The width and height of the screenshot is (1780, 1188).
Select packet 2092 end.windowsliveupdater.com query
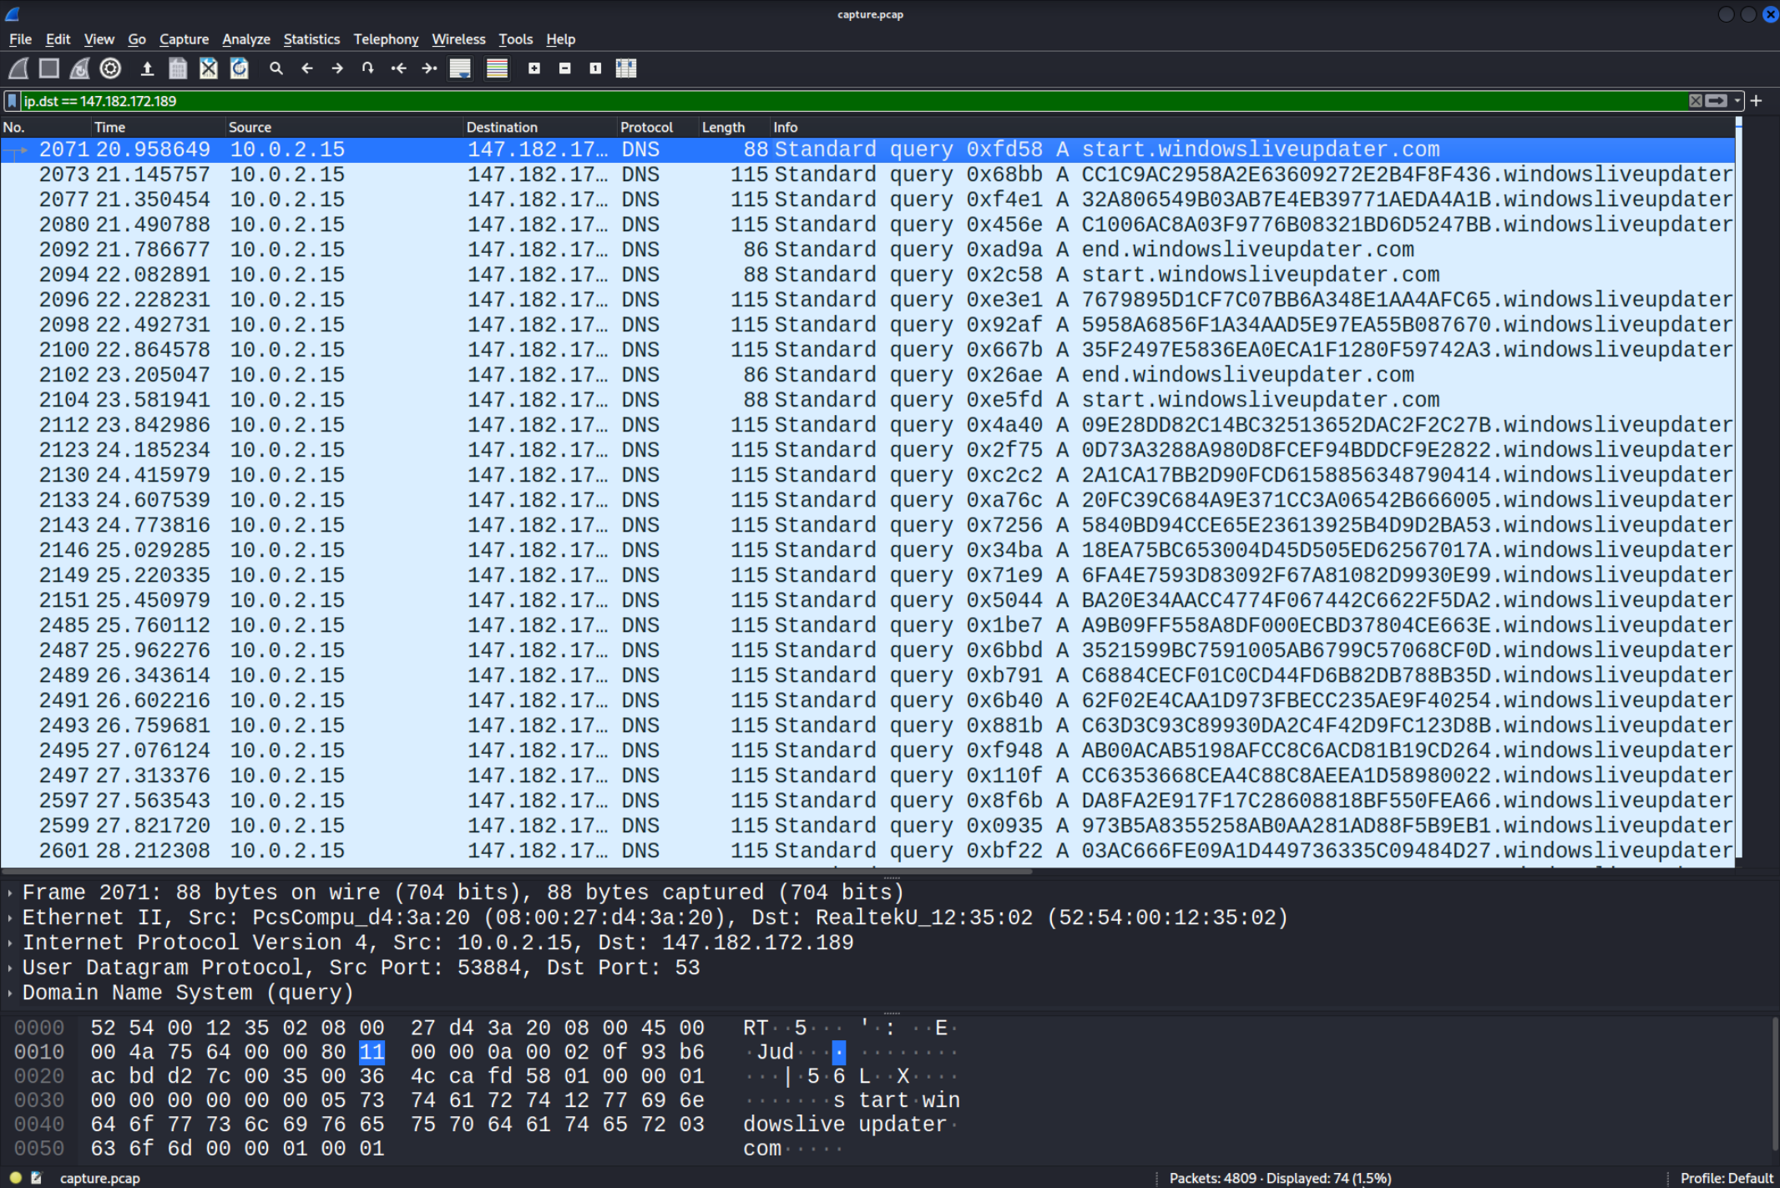click(867, 250)
